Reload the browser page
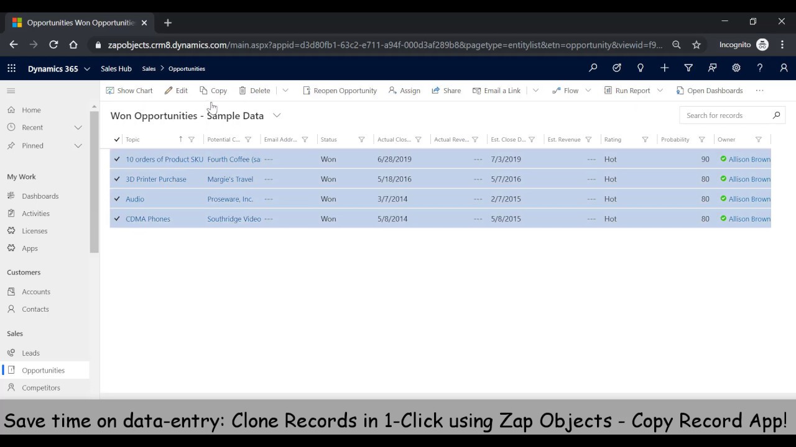This screenshot has height=447, width=796. [x=53, y=45]
